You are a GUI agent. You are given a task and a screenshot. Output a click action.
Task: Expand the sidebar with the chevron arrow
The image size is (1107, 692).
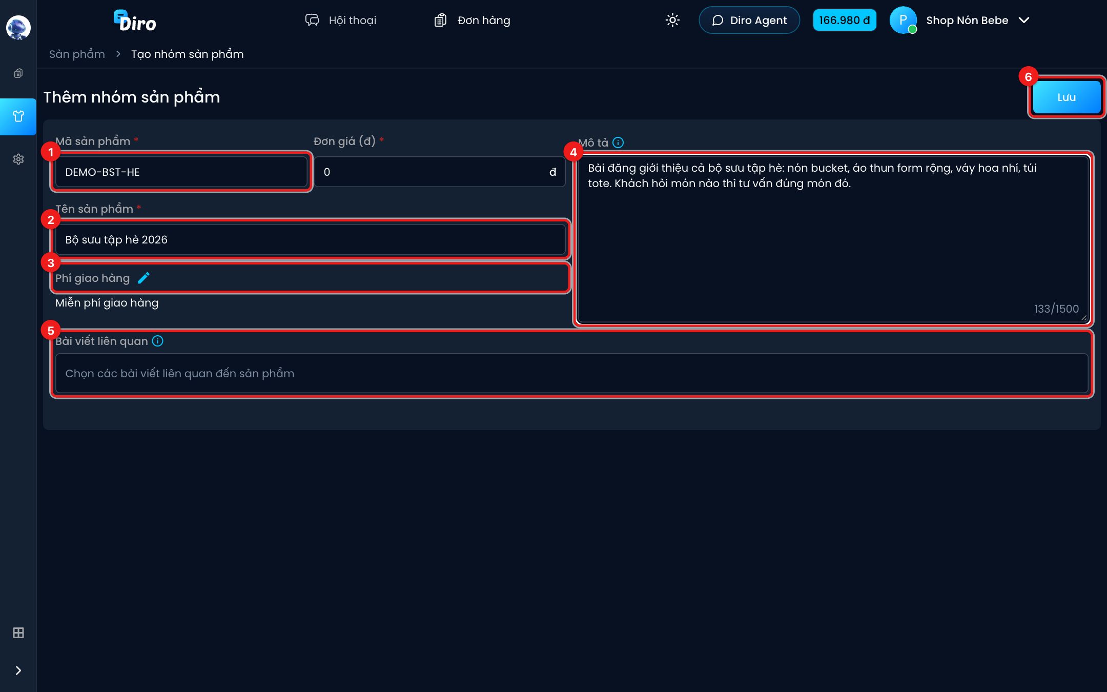pyautogui.click(x=18, y=670)
